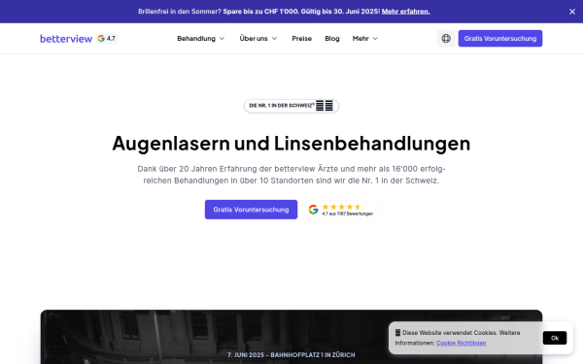The image size is (583, 364).
Task: Open the Blog page
Action: pos(332,39)
